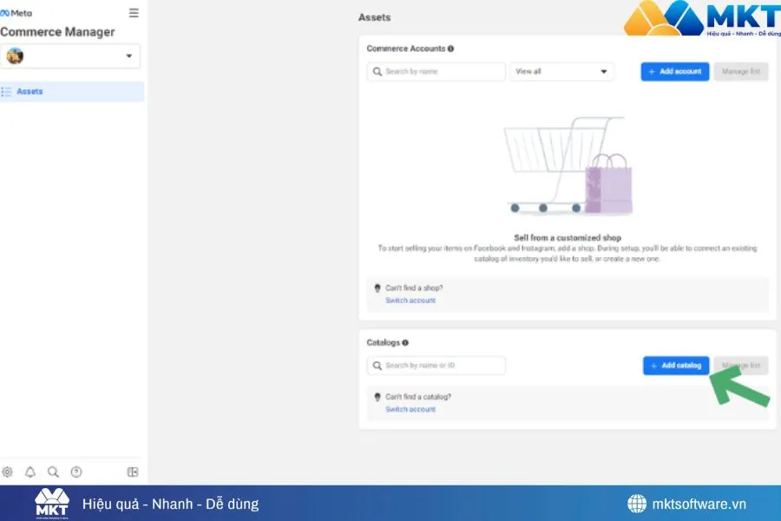Click Switch account under Can't find a shop
The image size is (781, 521).
(410, 300)
